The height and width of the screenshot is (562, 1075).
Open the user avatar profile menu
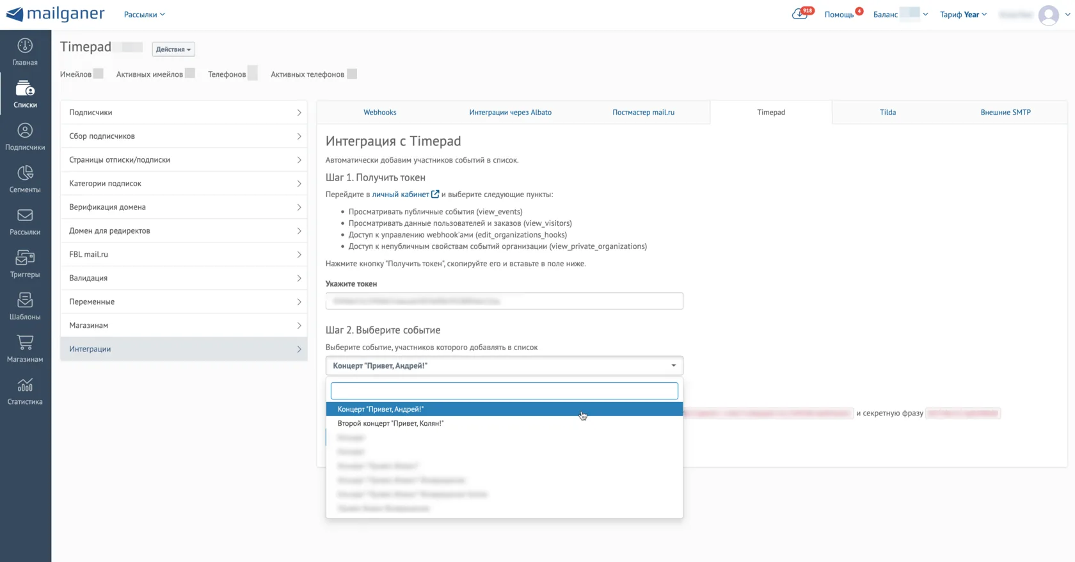point(1049,15)
